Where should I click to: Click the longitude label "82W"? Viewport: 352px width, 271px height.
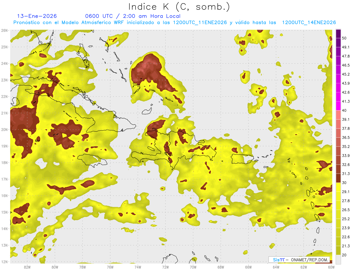pyautogui.click(x=27, y=267)
